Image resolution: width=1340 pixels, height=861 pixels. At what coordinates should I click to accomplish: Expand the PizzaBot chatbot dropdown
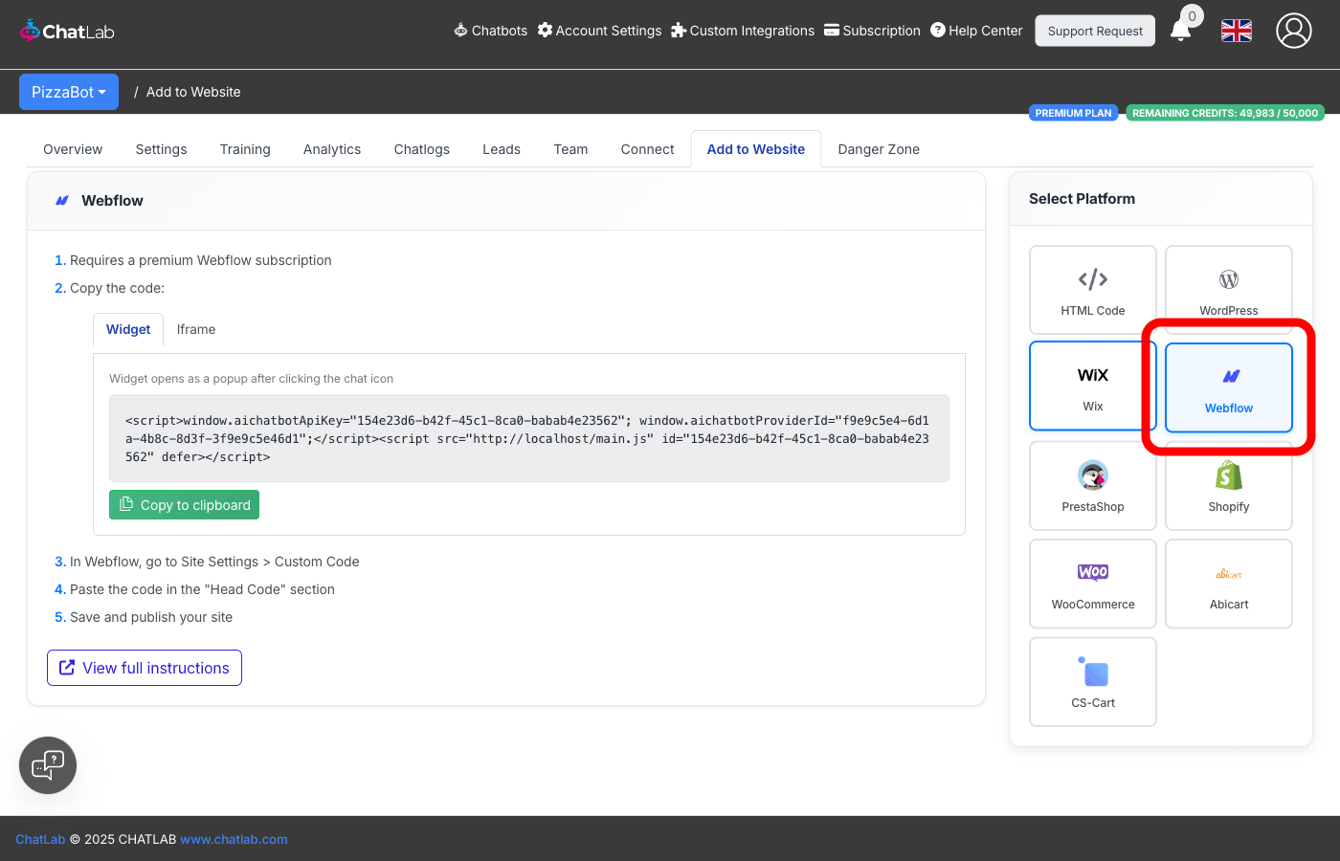pyautogui.click(x=69, y=92)
